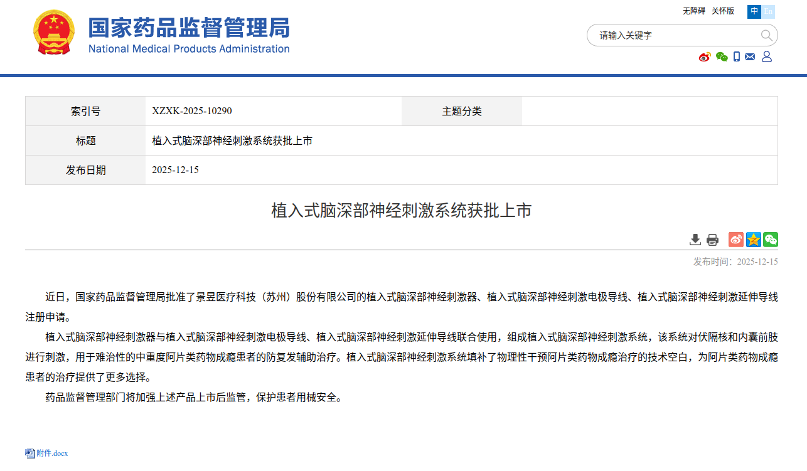Download the article with the download icon
Viewport: 807px width, 471px height.
pyautogui.click(x=695, y=240)
